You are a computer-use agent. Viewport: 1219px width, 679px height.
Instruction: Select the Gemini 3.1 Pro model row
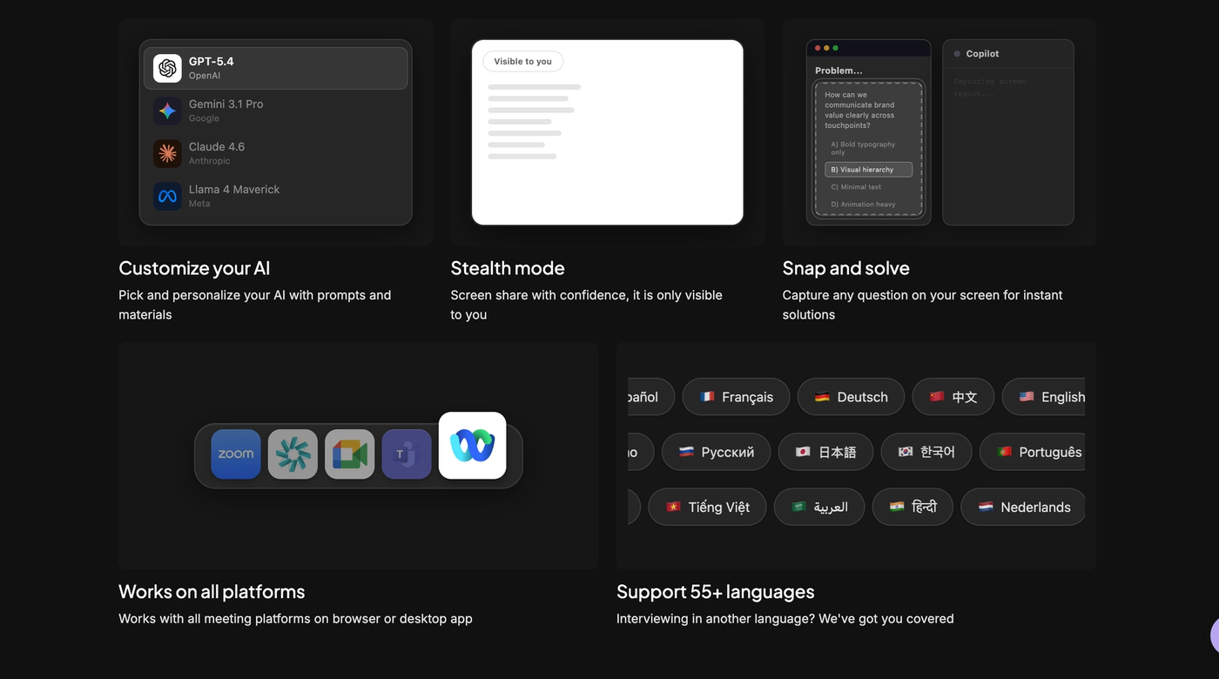tap(276, 111)
